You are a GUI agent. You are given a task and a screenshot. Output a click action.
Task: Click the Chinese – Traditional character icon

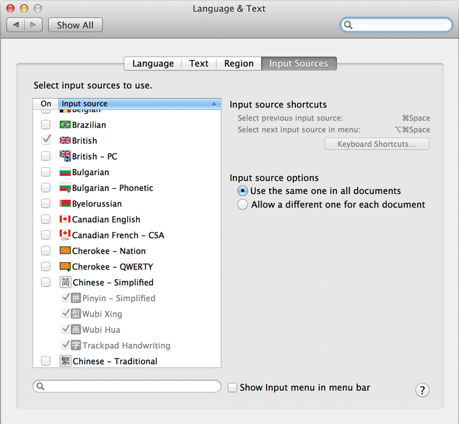(66, 361)
